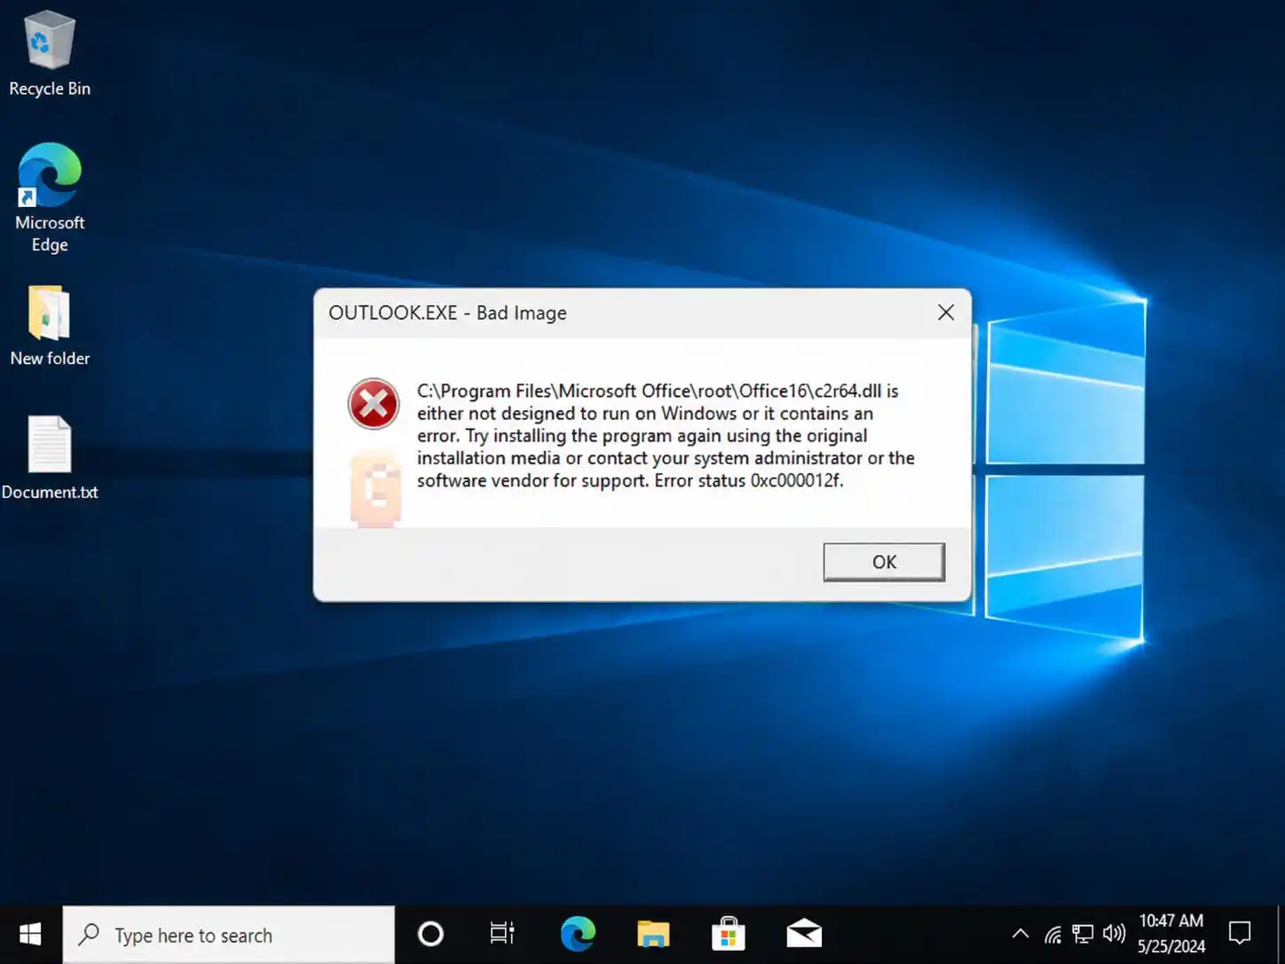Click the Show desktop sliver by notifications
This screenshot has height=964, width=1285.
pyautogui.click(x=1281, y=935)
